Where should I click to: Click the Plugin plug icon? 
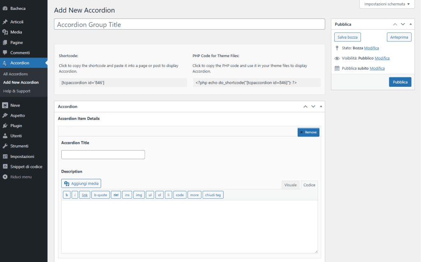[5, 126]
